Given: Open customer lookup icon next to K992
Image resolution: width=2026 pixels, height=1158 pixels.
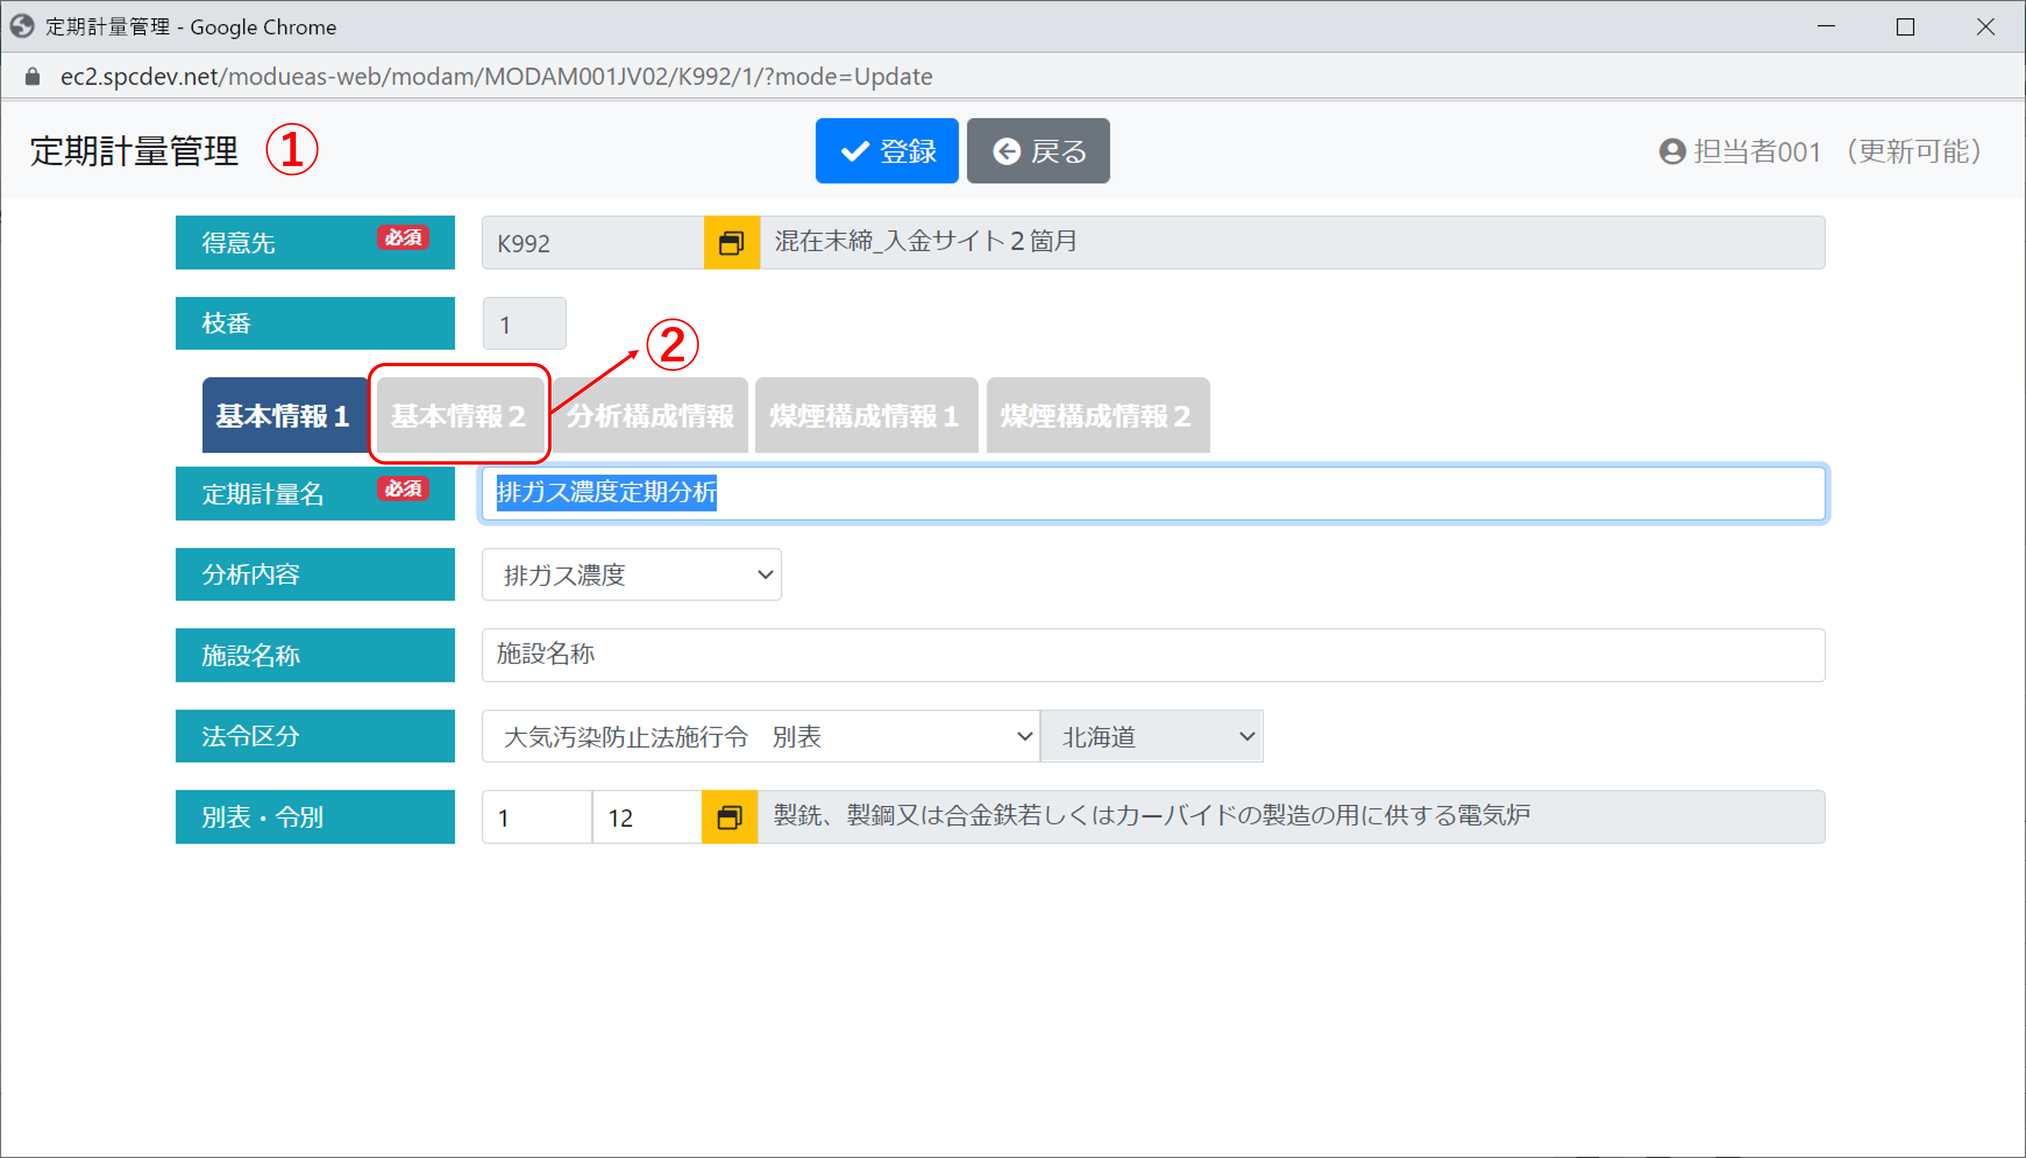Looking at the screenshot, I should (732, 242).
